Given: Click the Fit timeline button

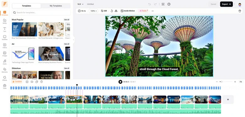Looking at the screenshot, I should click(x=241, y=82).
